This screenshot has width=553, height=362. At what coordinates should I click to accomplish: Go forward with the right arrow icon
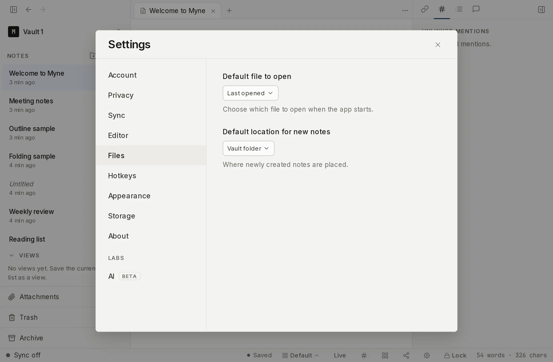pos(43,10)
